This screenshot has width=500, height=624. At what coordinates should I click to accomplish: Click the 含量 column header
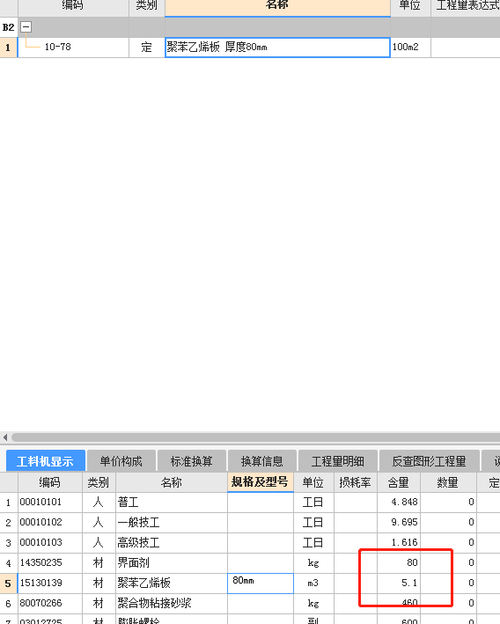pyautogui.click(x=399, y=482)
